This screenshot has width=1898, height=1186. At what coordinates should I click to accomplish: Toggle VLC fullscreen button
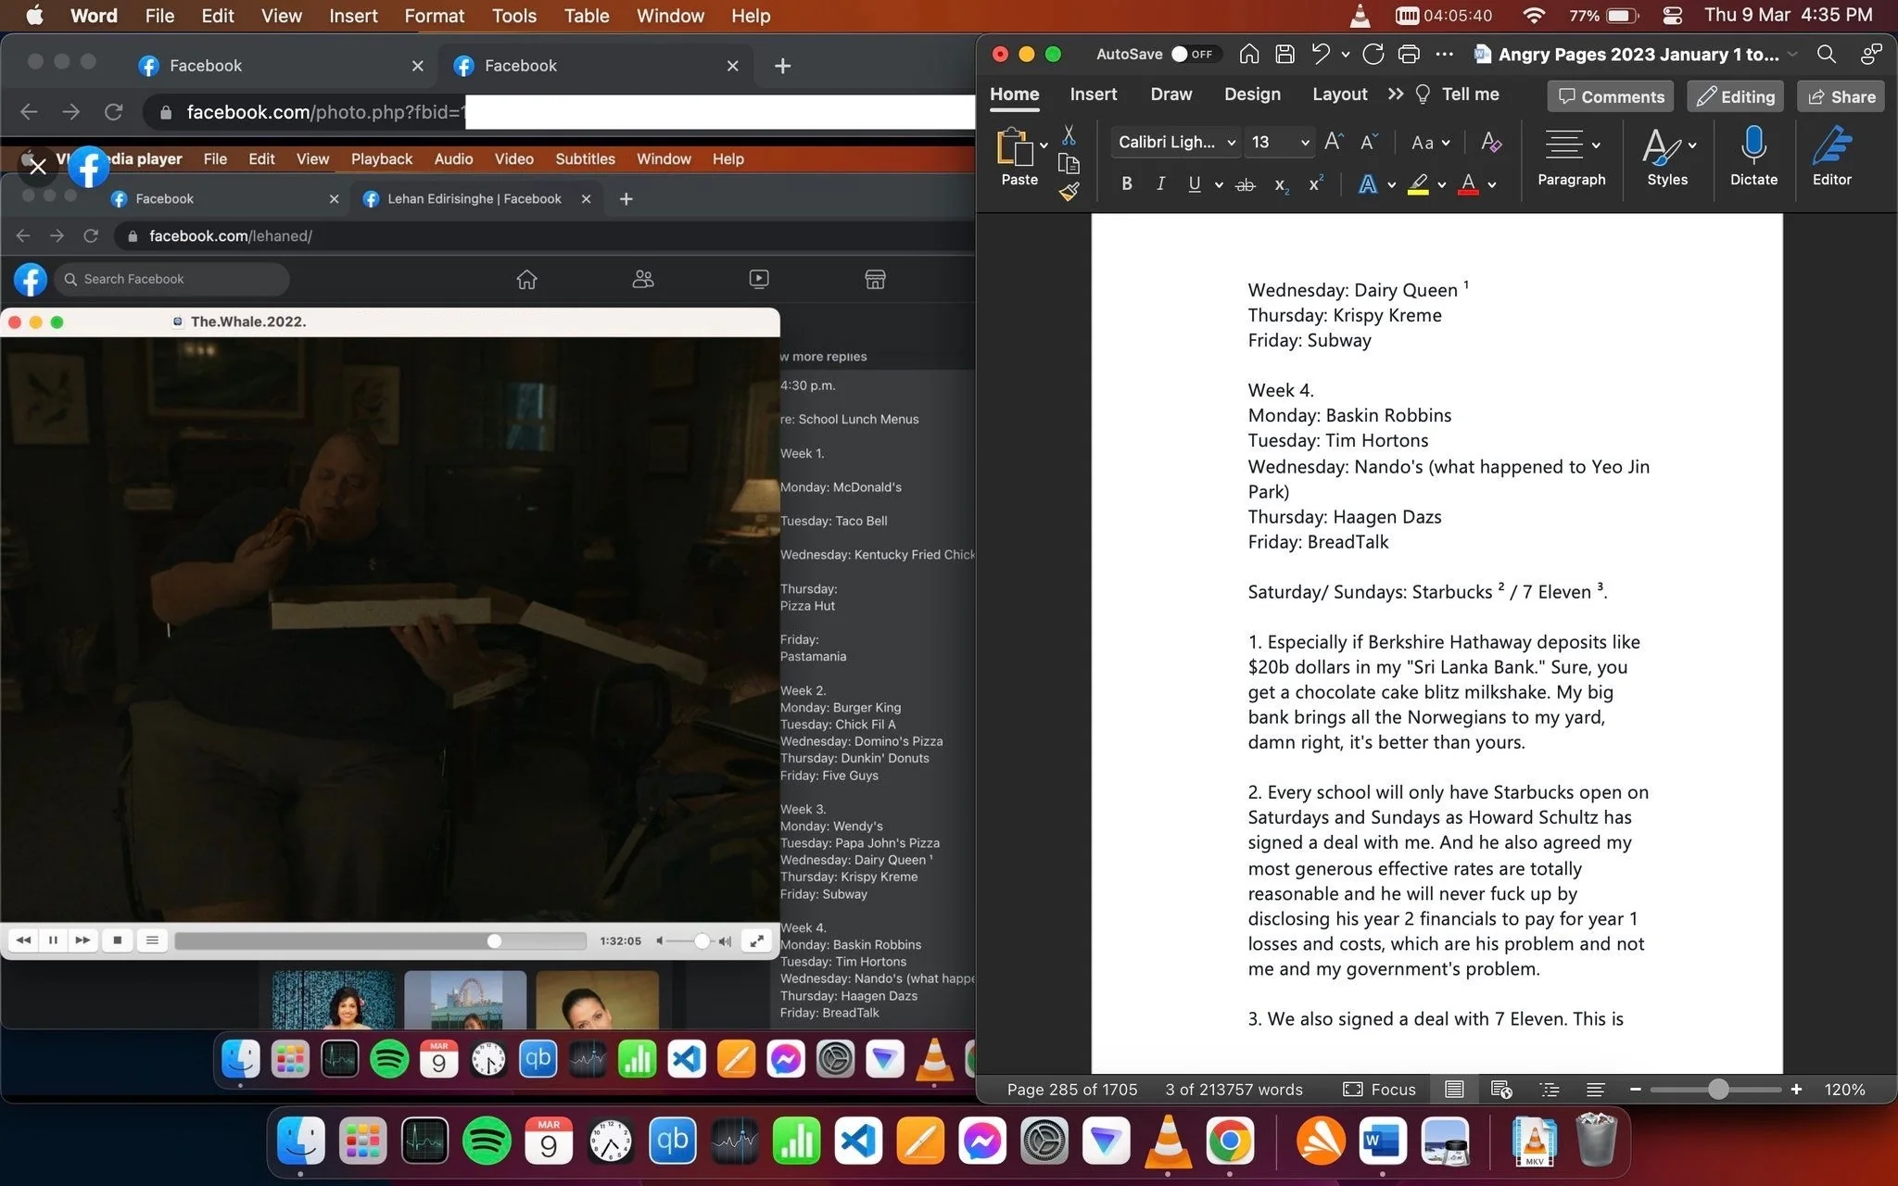[757, 940]
